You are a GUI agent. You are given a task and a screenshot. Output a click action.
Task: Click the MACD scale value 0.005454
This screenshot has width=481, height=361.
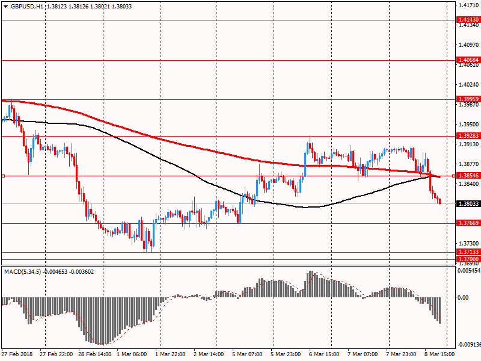pos(469,271)
